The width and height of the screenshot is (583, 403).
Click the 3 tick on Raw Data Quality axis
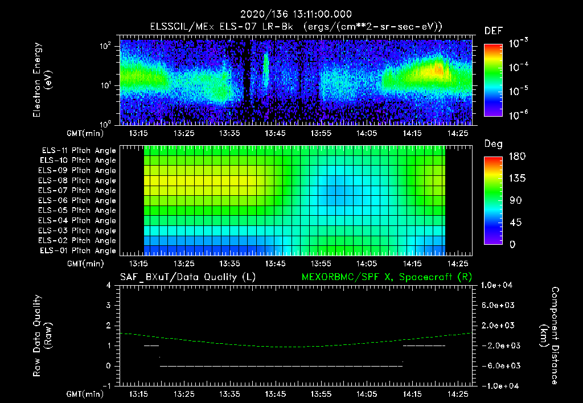tap(109, 305)
